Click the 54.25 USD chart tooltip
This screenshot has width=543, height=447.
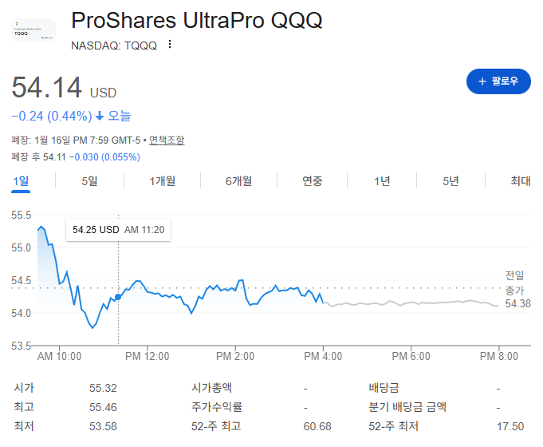pyautogui.click(x=118, y=230)
